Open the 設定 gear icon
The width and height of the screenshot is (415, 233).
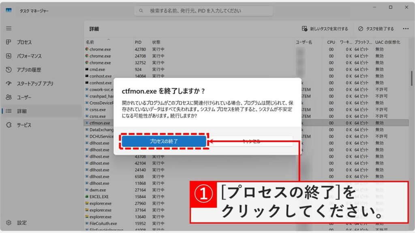9,223
